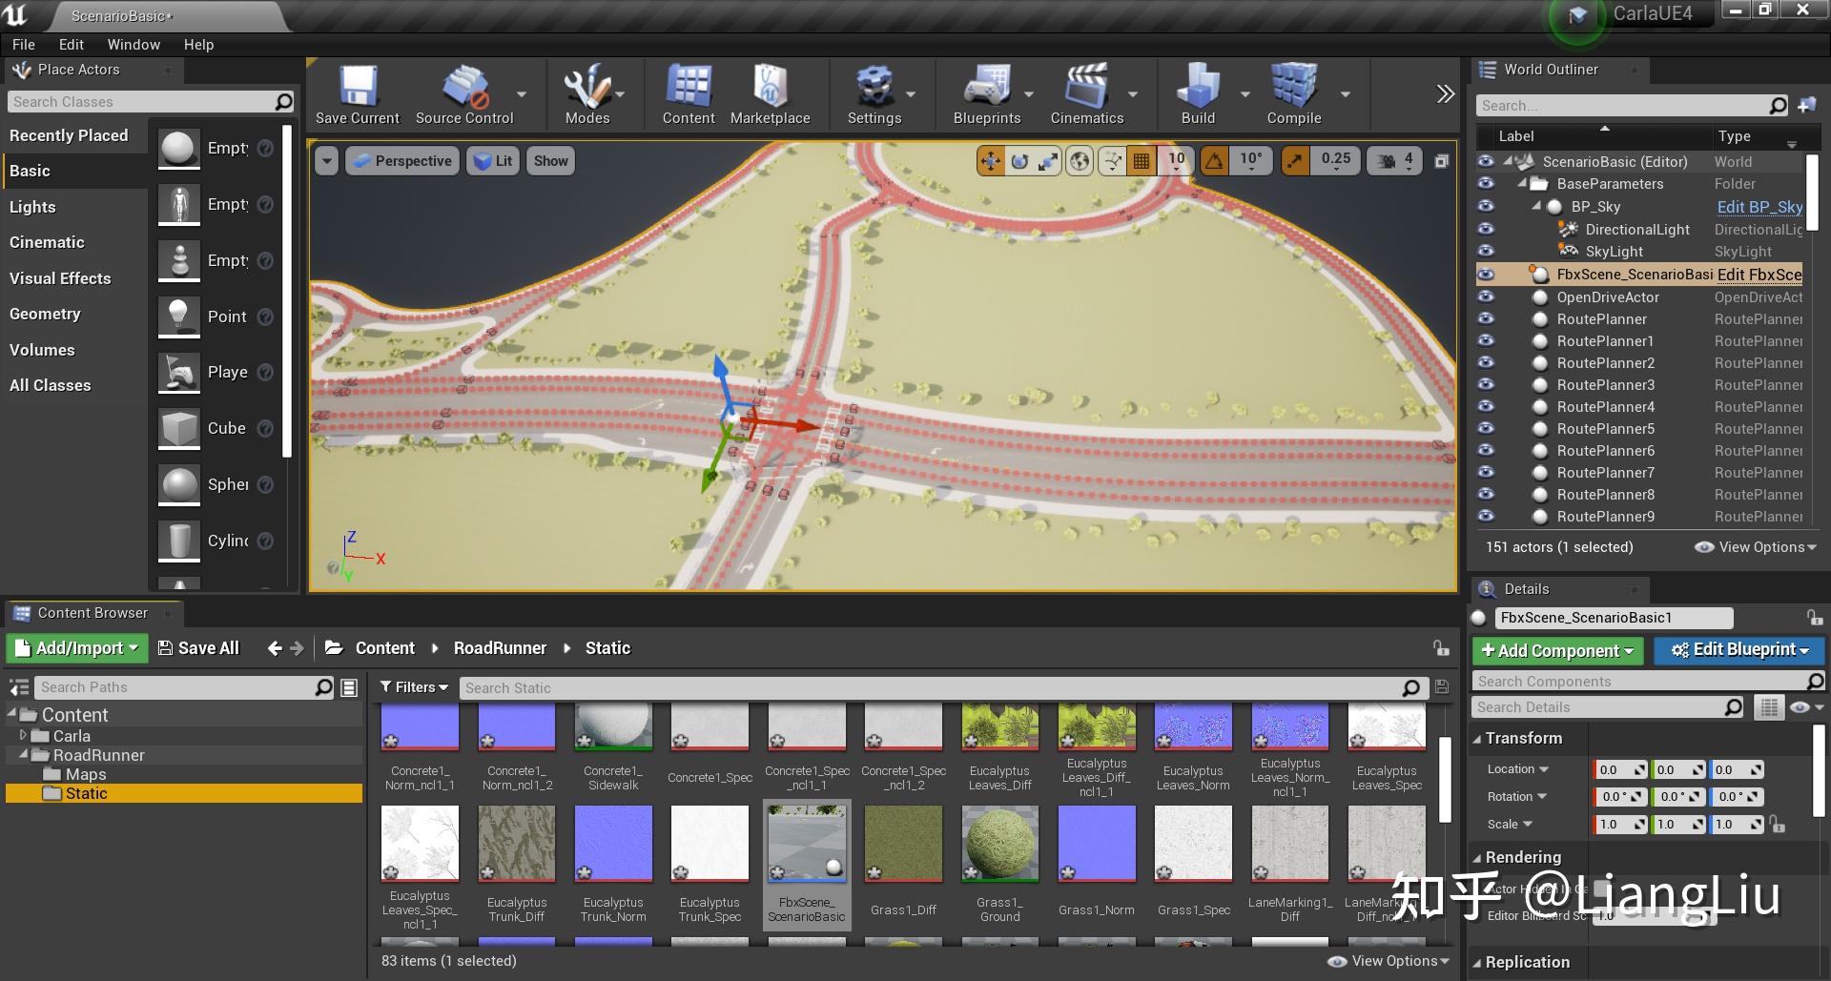Image resolution: width=1831 pixels, height=981 pixels.
Task: Select the translate gizmo tool in viewport
Action: click(x=991, y=161)
